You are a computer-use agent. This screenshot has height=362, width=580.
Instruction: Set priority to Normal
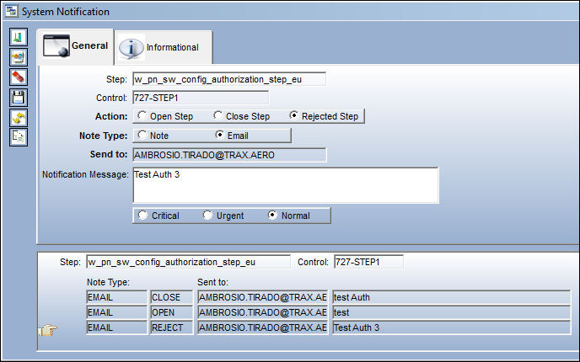pos(289,216)
